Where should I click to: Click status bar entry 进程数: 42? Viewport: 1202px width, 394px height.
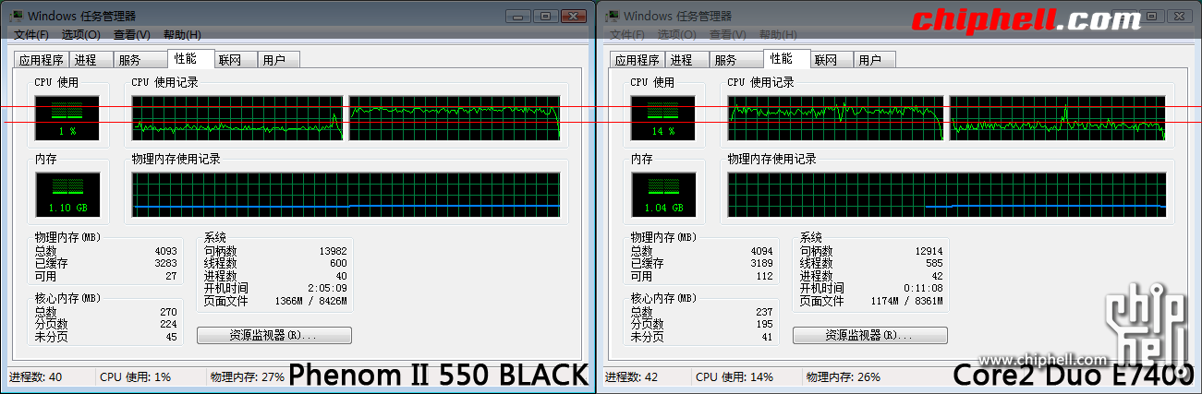pyautogui.click(x=632, y=377)
